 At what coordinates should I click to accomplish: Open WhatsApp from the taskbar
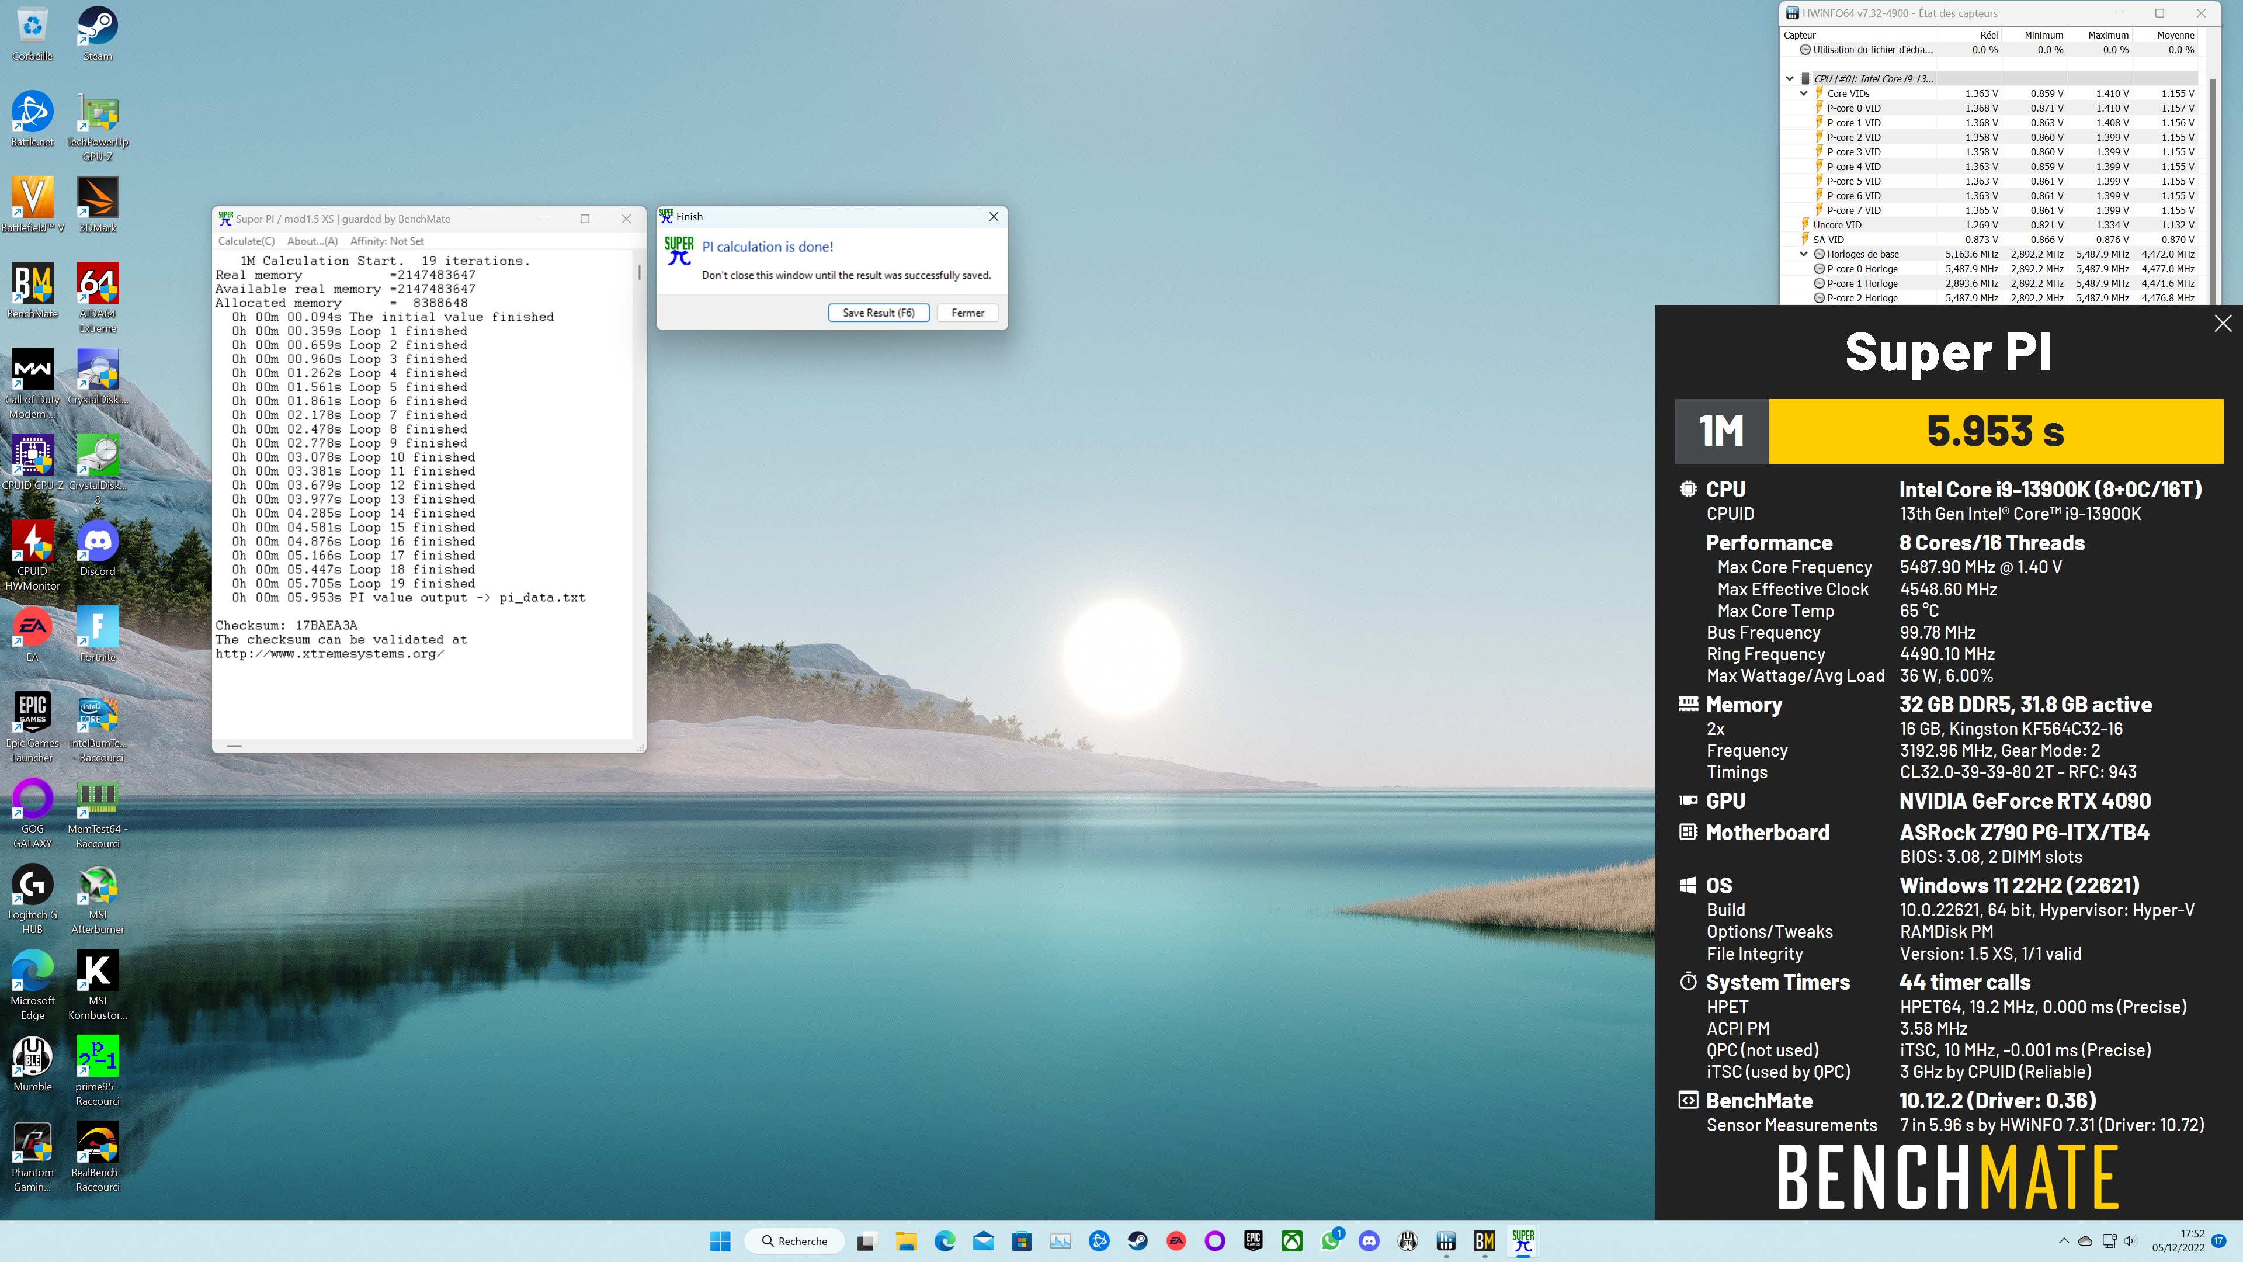pyautogui.click(x=1329, y=1241)
